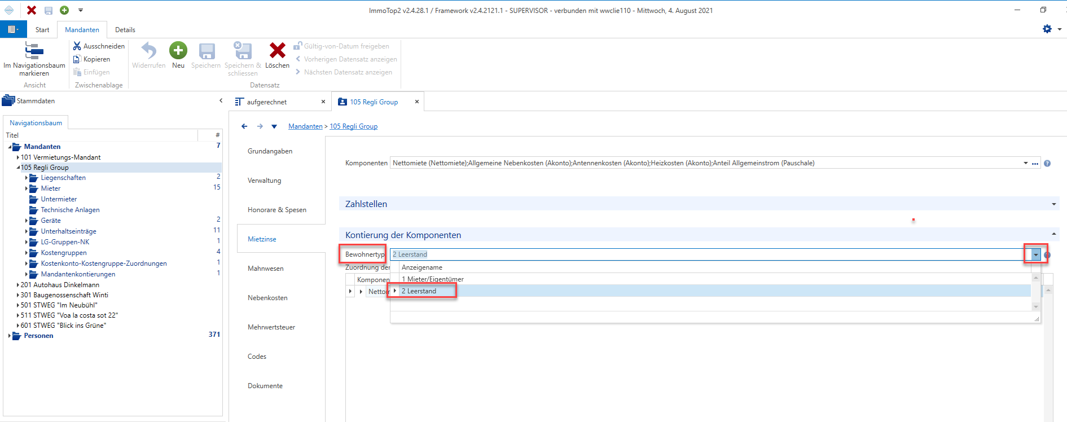Expand the Zahlstellen section
The image size is (1067, 422).
tap(1053, 204)
